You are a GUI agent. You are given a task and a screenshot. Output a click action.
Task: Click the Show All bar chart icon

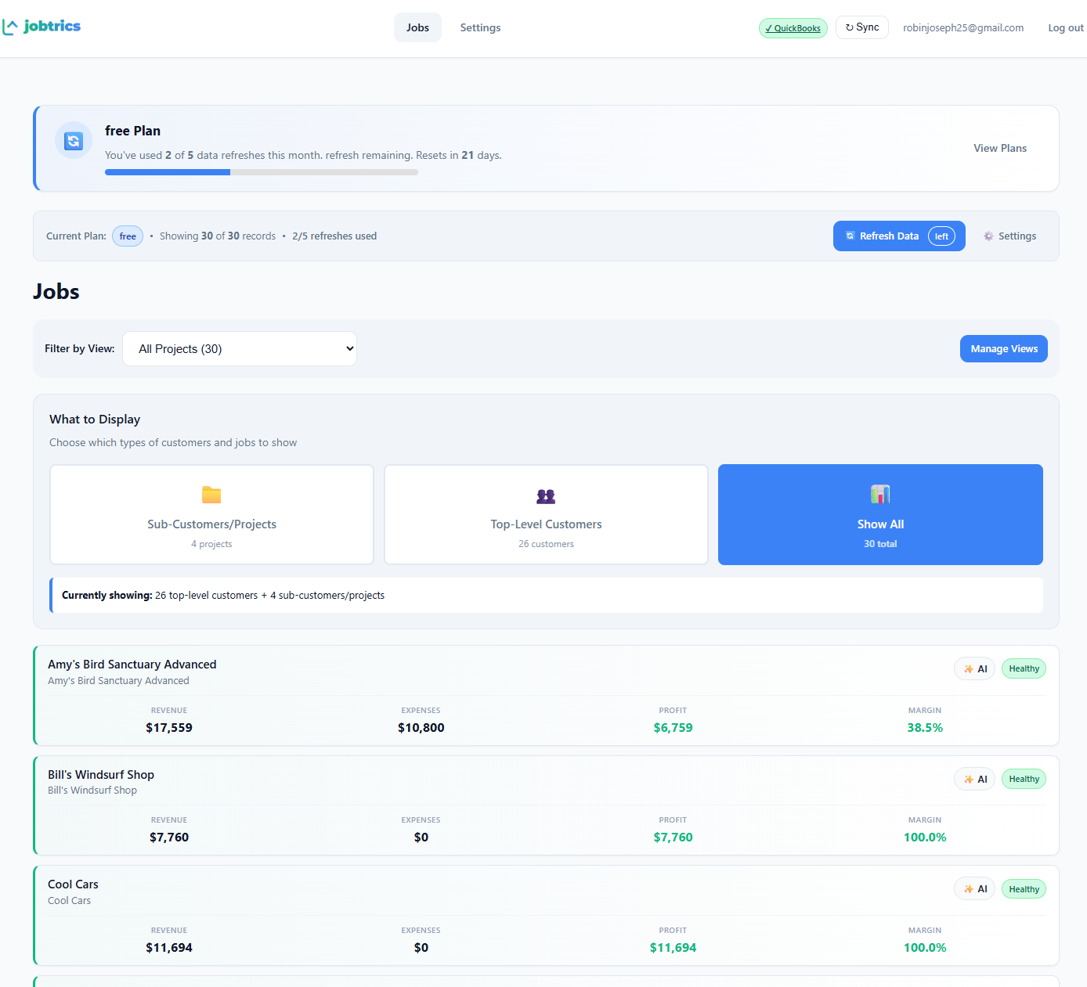click(x=880, y=494)
